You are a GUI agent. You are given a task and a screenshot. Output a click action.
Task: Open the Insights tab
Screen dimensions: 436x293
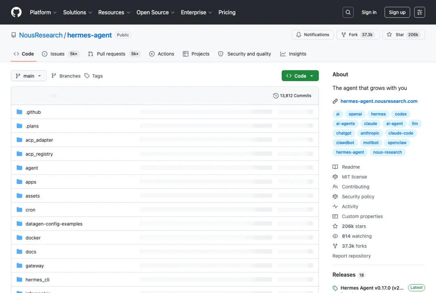(x=293, y=54)
